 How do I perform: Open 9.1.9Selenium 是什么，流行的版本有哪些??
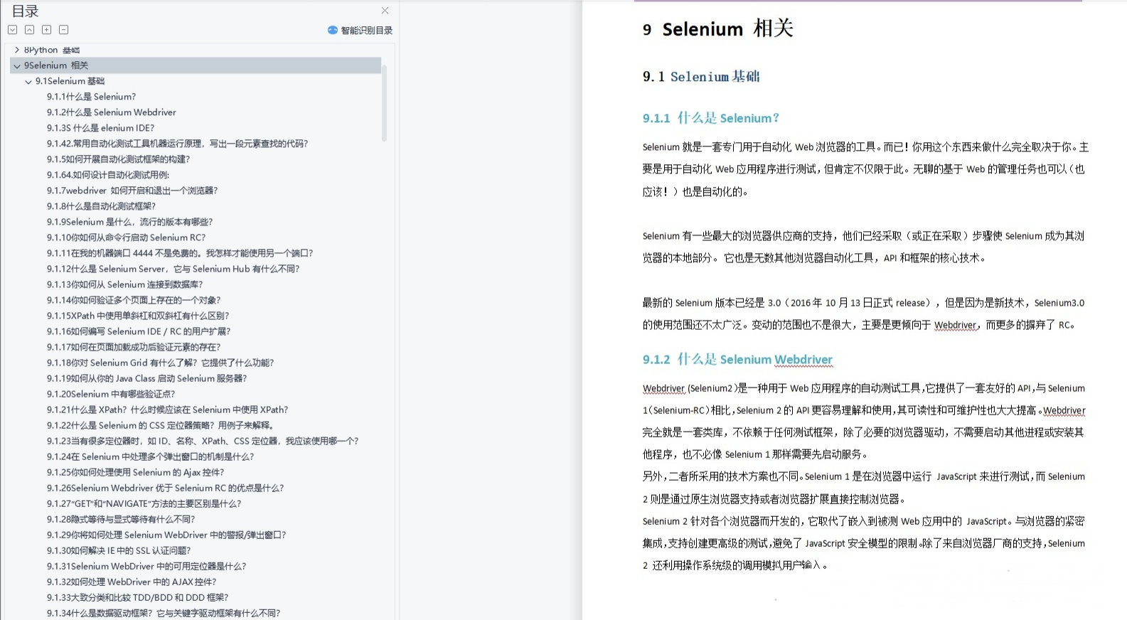tap(130, 222)
